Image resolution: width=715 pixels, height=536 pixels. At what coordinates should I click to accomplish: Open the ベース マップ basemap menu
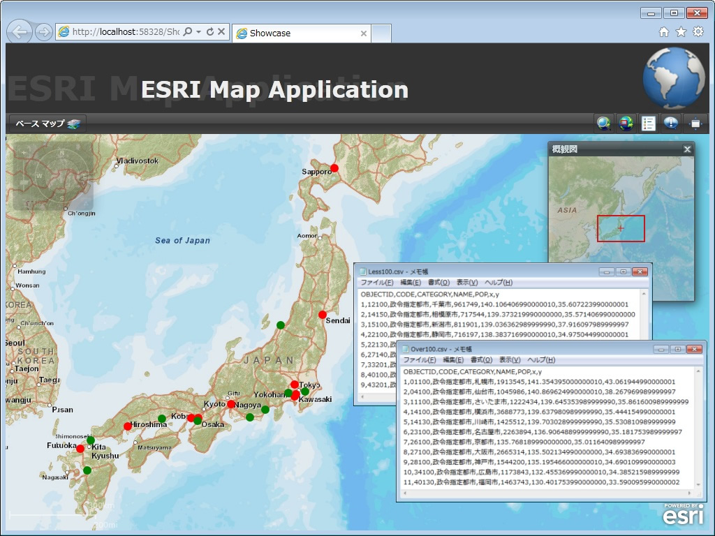pos(48,124)
